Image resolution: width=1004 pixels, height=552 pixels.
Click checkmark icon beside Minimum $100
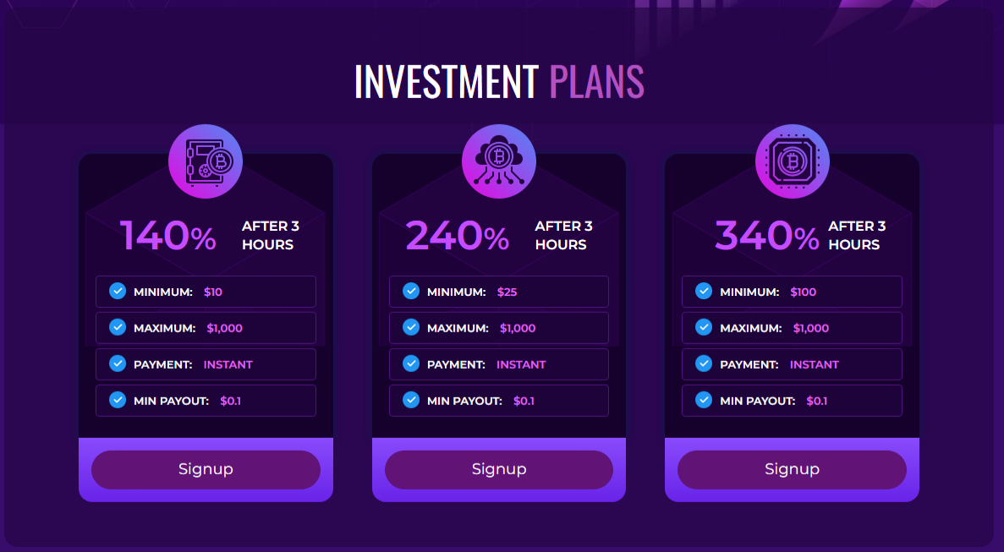tap(704, 292)
